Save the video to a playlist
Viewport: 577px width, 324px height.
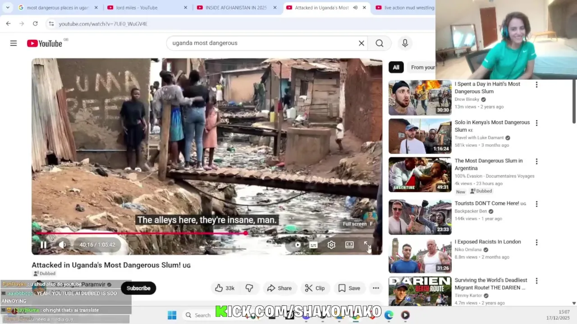349,288
